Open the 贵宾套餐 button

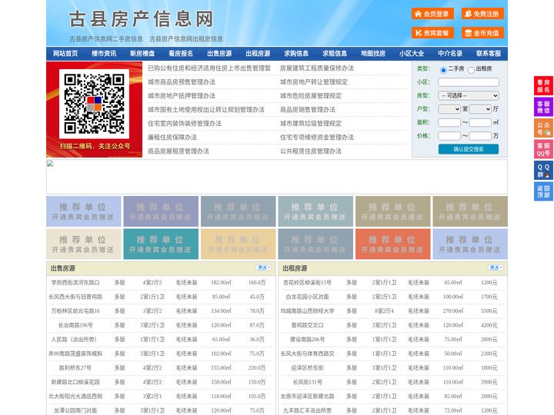pos(432,33)
